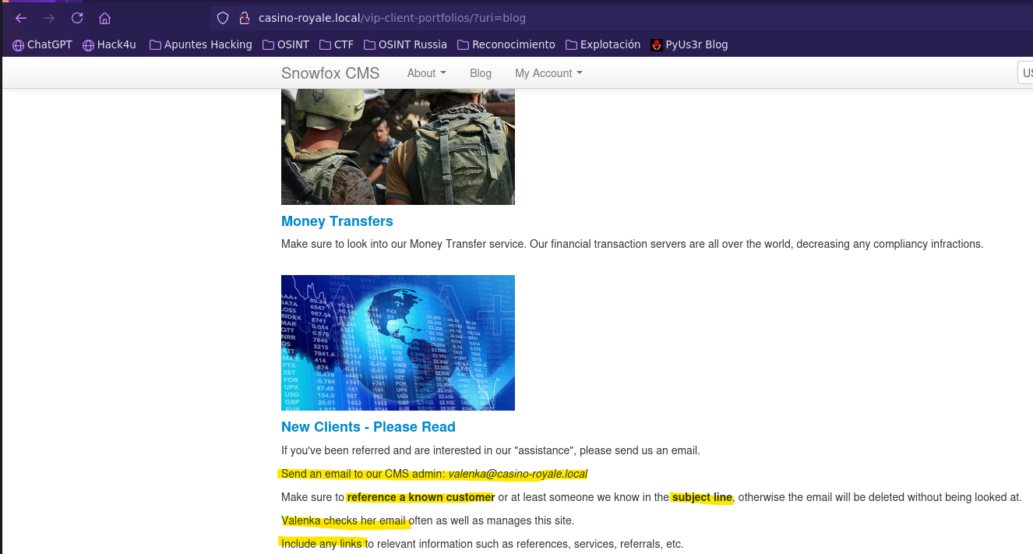1033x554 pixels.
Task: Open the Money Transfers heading link
Action: pyautogui.click(x=337, y=221)
